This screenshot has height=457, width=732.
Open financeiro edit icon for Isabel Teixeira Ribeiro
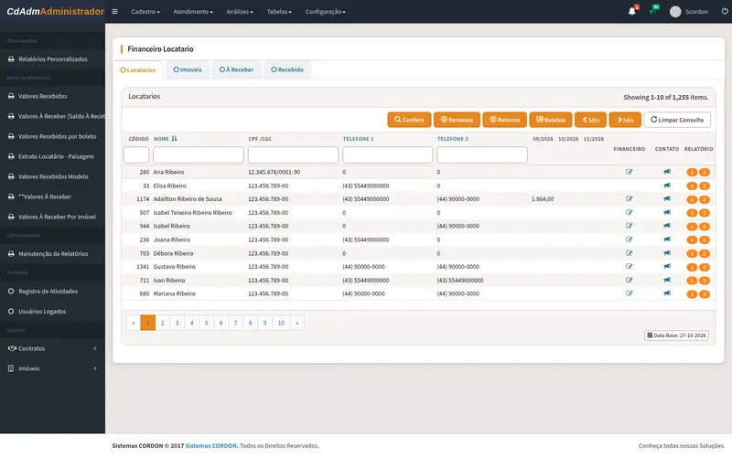[x=629, y=213]
